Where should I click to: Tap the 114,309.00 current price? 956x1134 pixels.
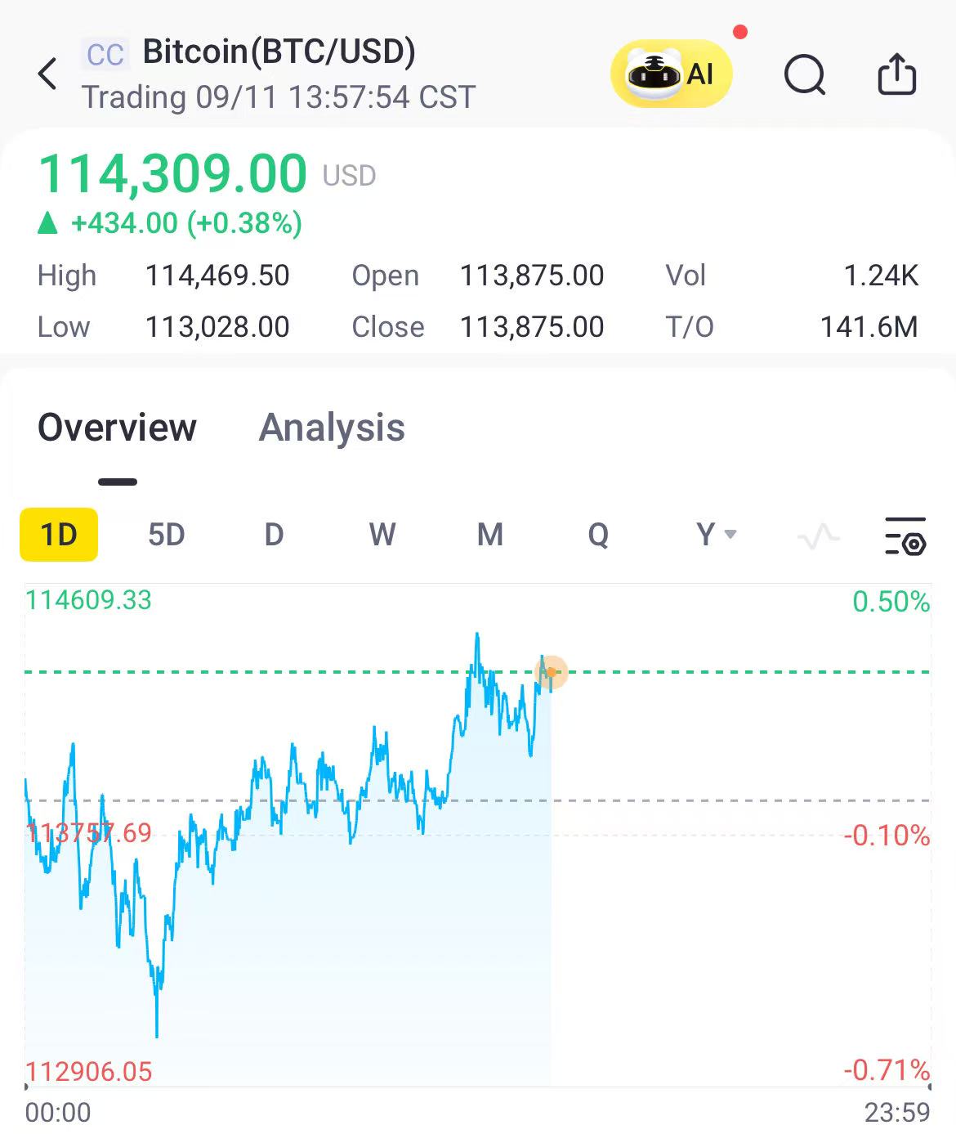(172, 174)
